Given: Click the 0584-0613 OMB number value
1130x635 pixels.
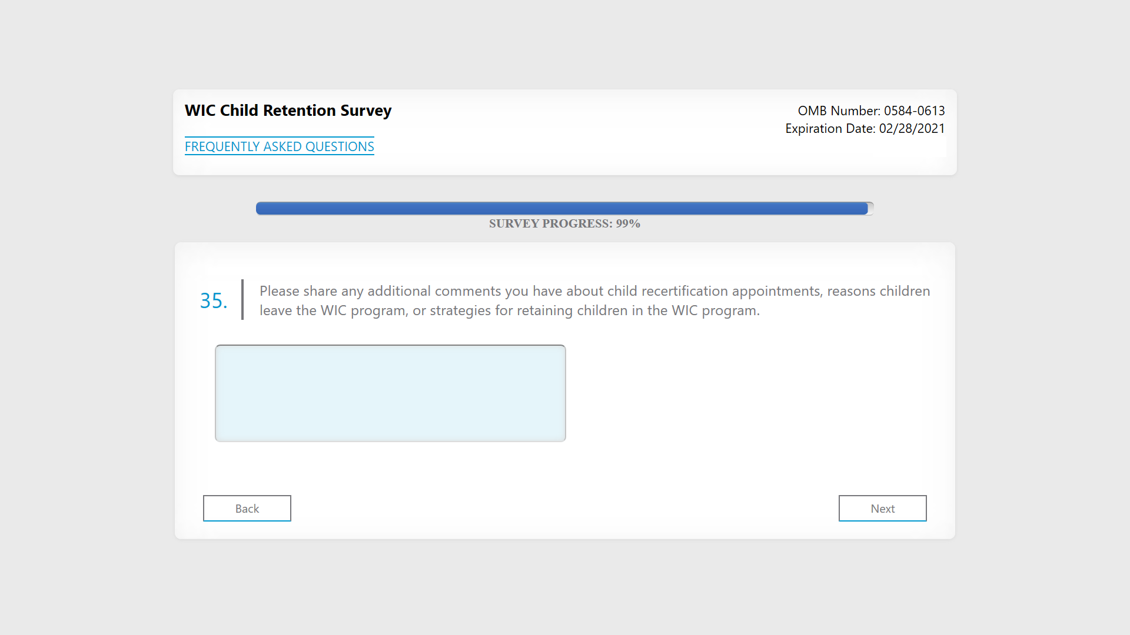Looking at the screenshot, I should [914, 111].
